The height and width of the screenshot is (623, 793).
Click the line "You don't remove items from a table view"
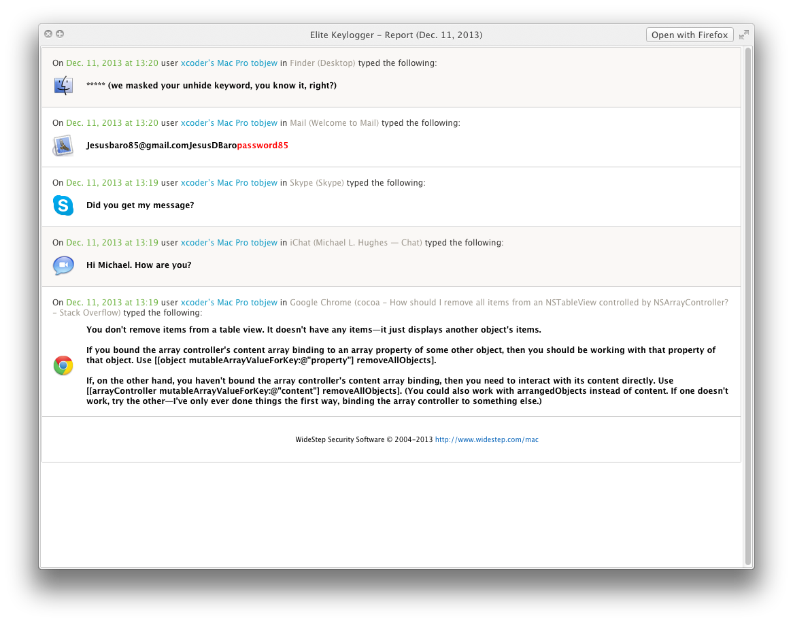pyautogui.click(x=314, y=330)
